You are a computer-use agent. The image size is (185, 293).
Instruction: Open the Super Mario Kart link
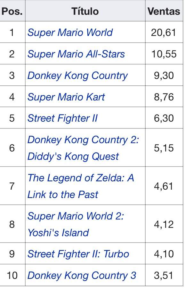tap(66, 97)
